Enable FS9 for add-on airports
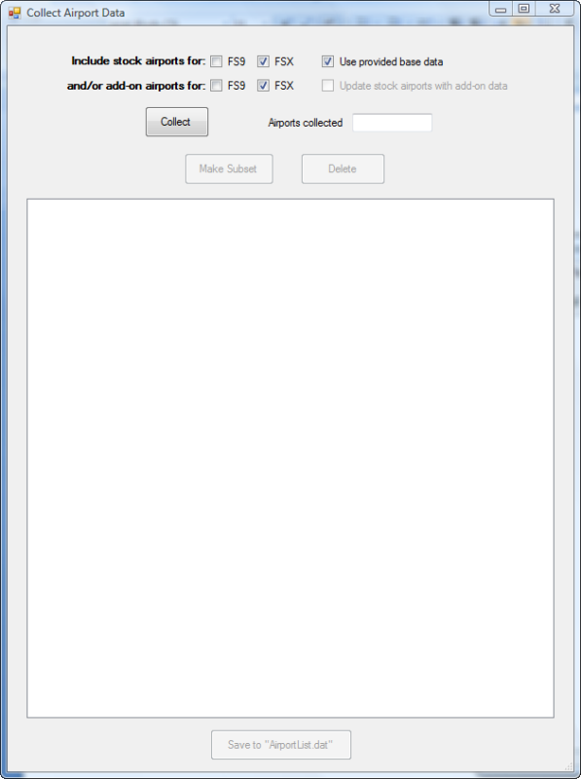The width and height of the screenshot is (581, 779). pyautogui.click(x=216, y=86)
